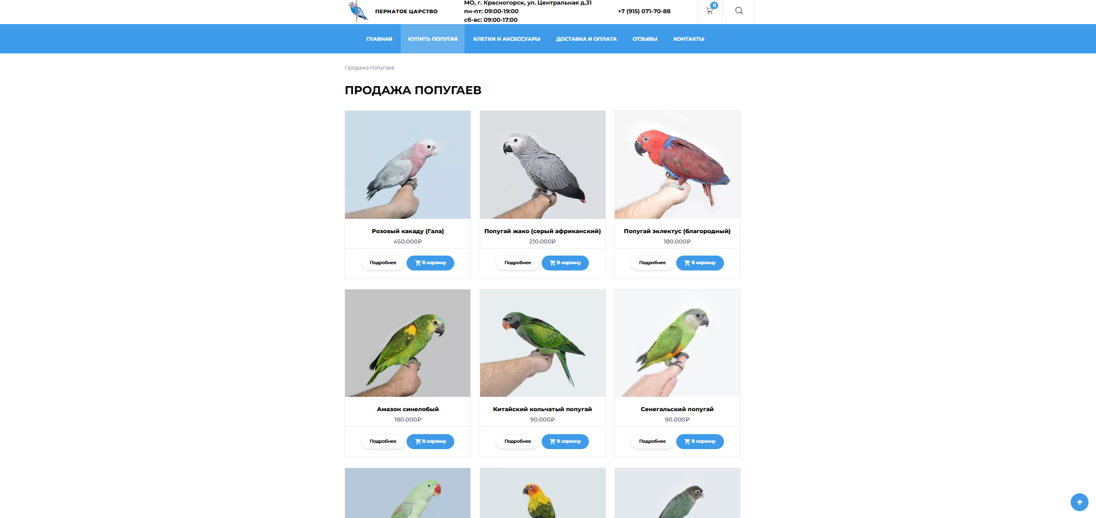The height and width of the screenshot is (518, 1096).
Task: Click Подробнее for Сенегальский попугай
Action: (x=652, y=442)
